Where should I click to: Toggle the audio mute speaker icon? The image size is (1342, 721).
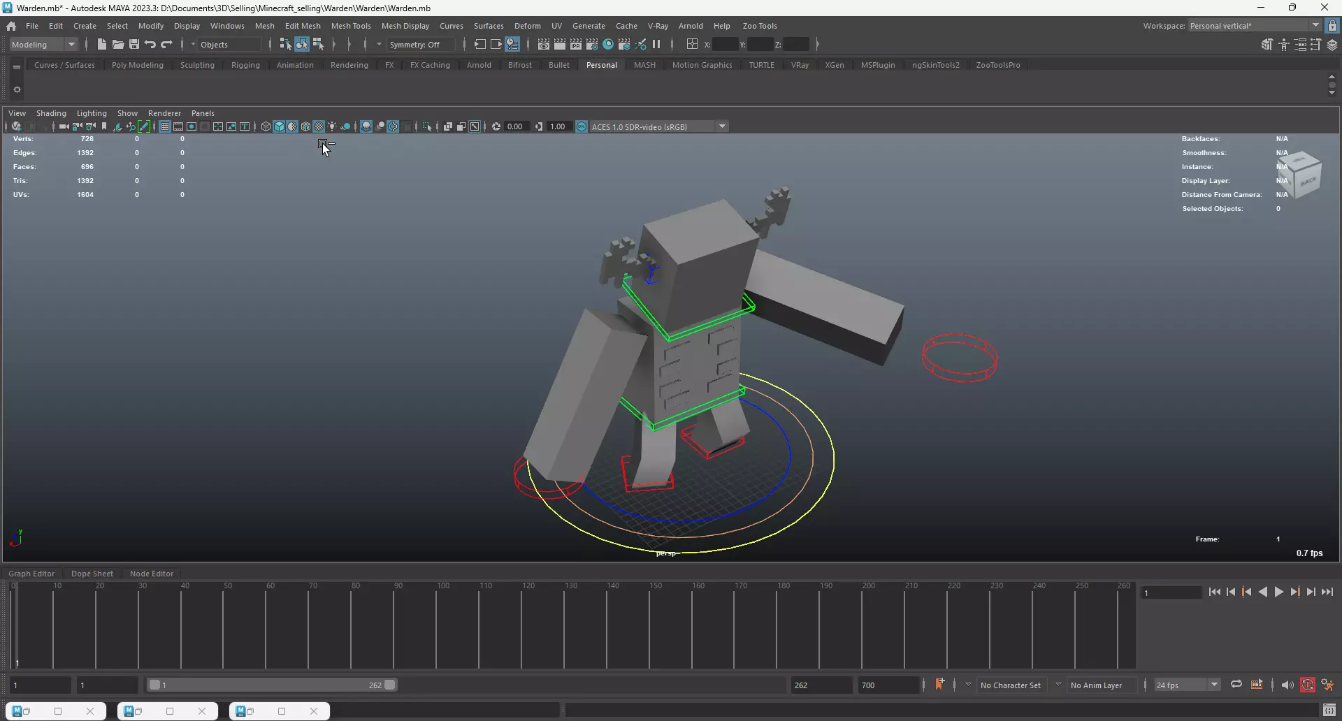click(1287, 685)
